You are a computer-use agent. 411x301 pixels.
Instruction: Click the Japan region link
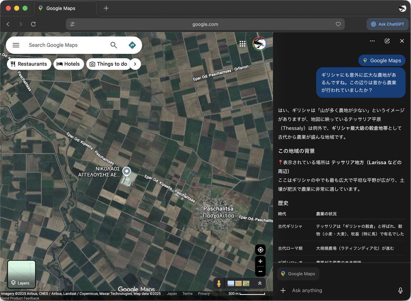[x=172, y=293]
